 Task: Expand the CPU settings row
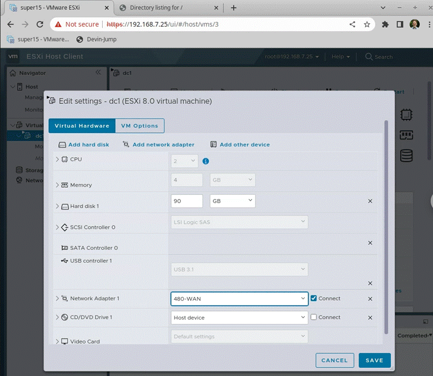click(57, 159)
